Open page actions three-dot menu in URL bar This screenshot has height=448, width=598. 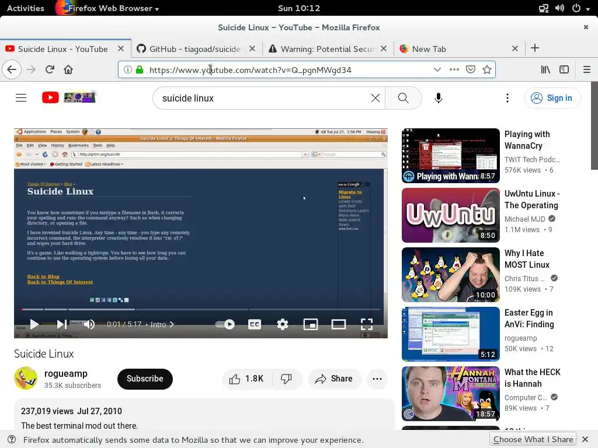click(454, 69)
